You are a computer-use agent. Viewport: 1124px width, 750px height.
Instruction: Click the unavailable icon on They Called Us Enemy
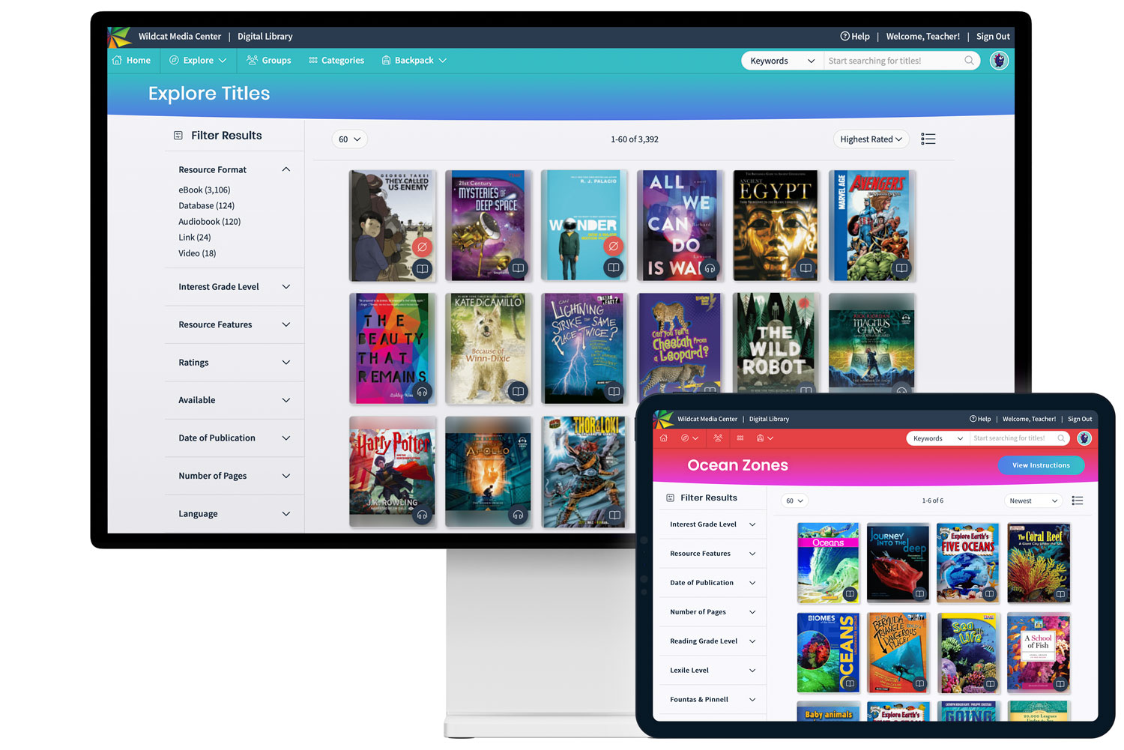point(422,247)
